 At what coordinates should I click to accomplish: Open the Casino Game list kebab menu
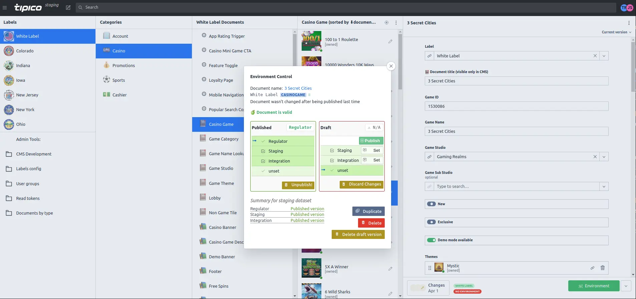click(396, 22)
